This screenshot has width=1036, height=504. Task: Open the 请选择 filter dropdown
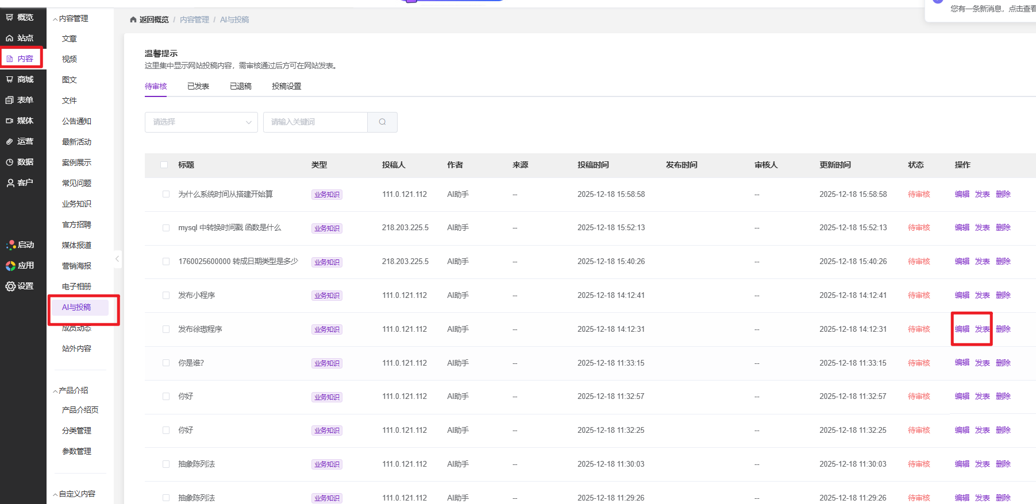(x=201, y=122)
